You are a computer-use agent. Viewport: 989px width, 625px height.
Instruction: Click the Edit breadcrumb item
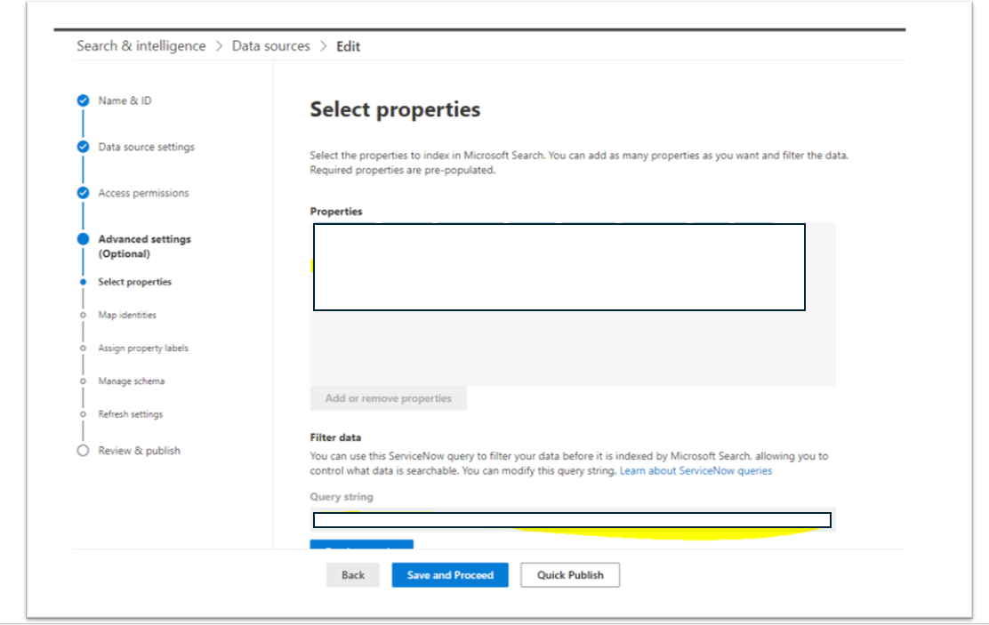point(348,45)
